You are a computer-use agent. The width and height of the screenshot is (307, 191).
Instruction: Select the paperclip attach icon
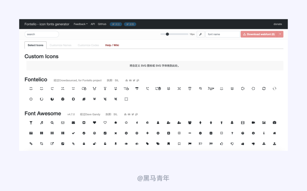[73, 144]
